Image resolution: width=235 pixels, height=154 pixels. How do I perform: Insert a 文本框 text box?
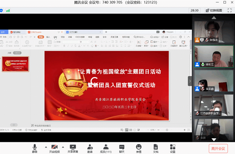(x=139, y=43)
